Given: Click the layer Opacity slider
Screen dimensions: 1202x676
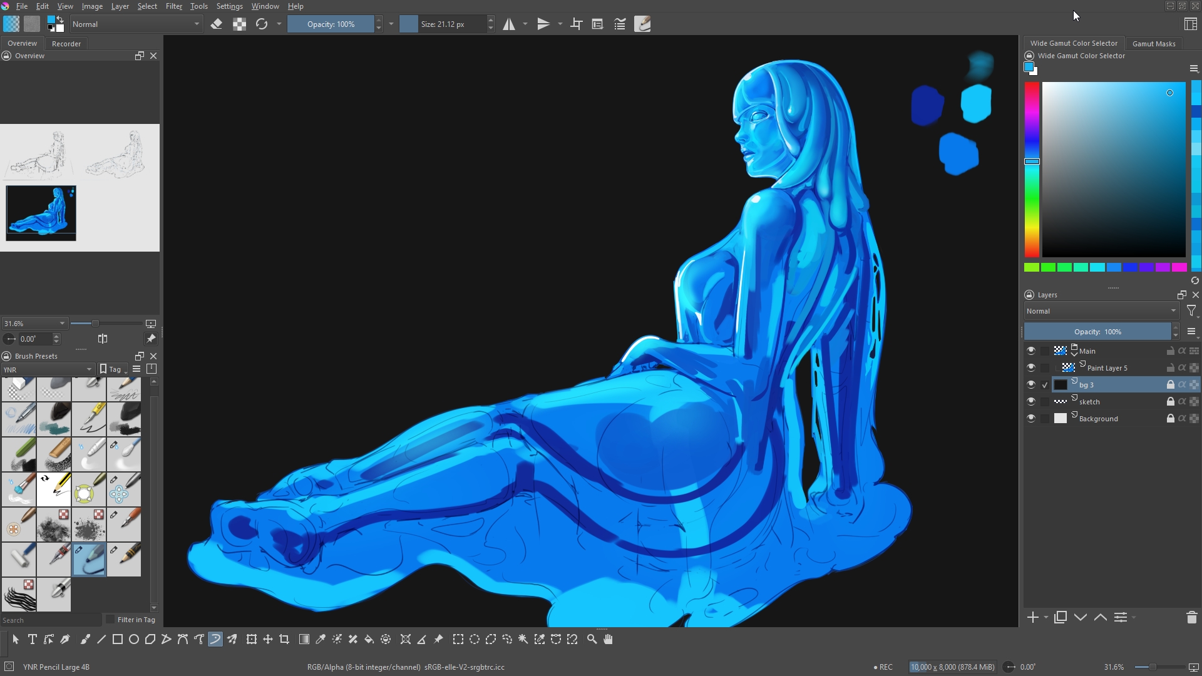Looking at the screenshot, I should click(1097, 332).
